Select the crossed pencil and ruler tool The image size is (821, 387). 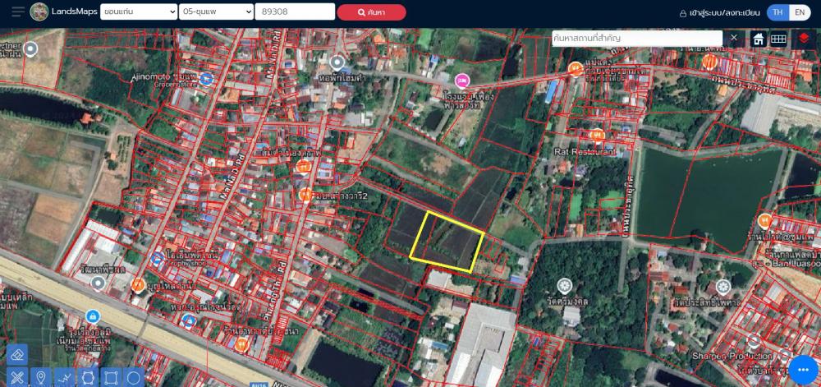17,377
